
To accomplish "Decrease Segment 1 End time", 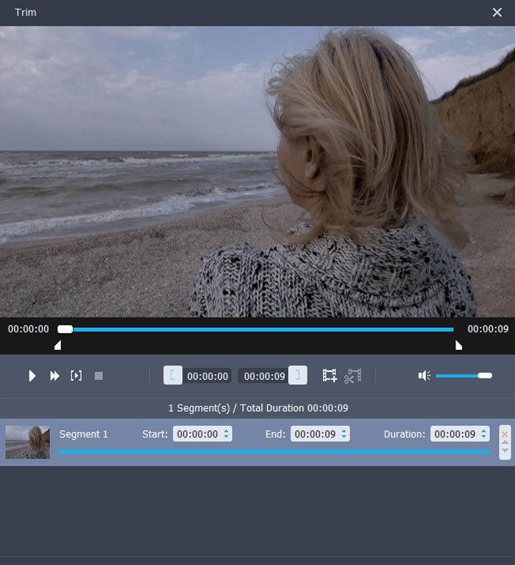I will coord(344,437).
